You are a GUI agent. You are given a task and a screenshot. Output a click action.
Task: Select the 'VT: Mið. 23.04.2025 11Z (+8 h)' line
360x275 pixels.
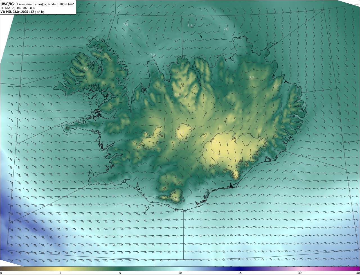22,12
